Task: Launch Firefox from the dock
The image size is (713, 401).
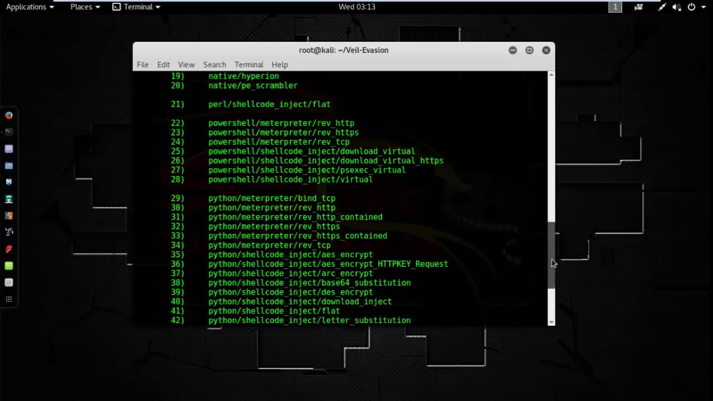Action: coord(9,115)
